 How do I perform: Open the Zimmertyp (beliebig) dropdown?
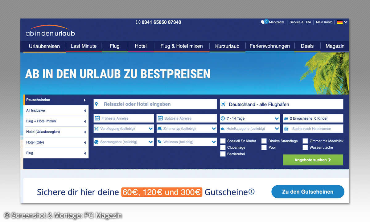point(187,129)
